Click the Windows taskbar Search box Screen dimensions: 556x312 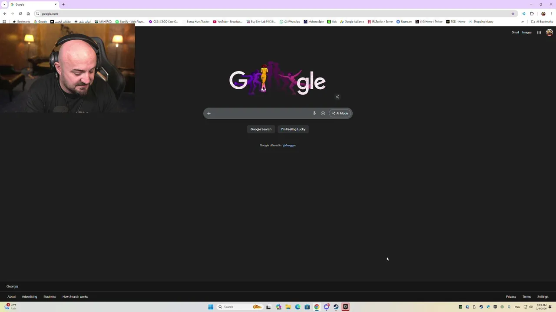(239, 307)
